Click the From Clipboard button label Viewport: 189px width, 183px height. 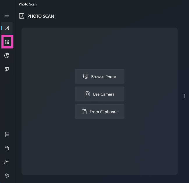pyautogui.click(x=103, y=112)
